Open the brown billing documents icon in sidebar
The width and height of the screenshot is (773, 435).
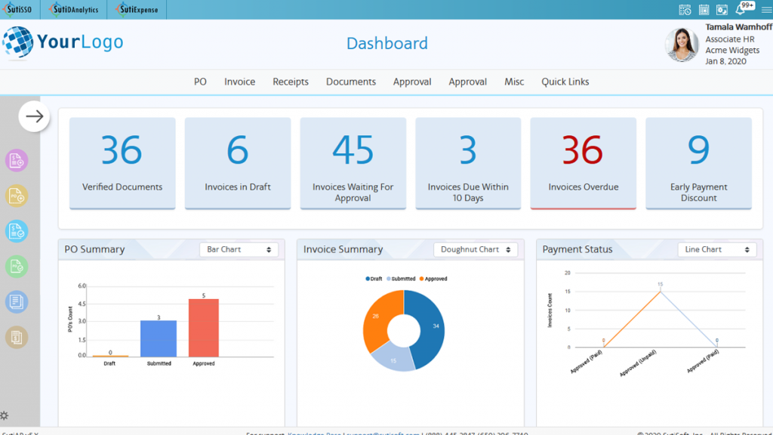coord(16,336)
